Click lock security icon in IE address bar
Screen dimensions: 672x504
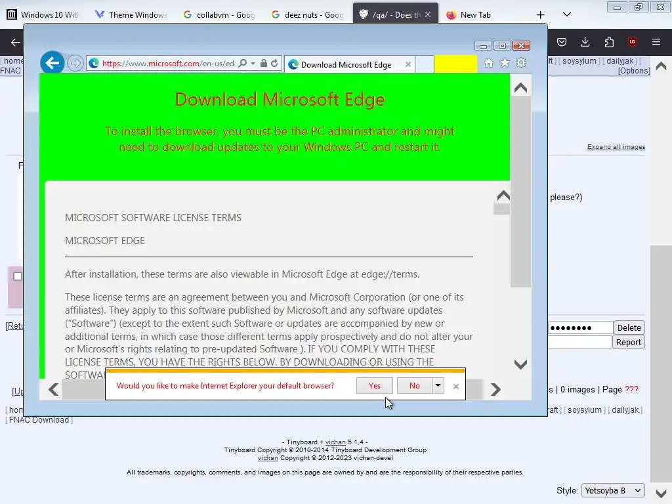click(264, 64)
